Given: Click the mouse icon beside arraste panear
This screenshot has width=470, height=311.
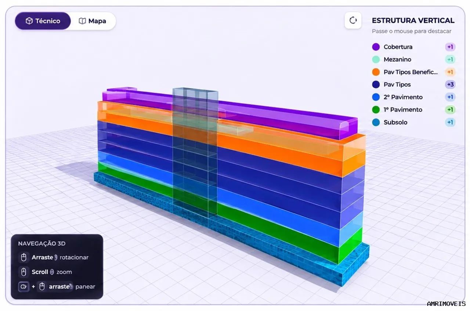Looking at the screenshot, I should (x=42, y=286).
